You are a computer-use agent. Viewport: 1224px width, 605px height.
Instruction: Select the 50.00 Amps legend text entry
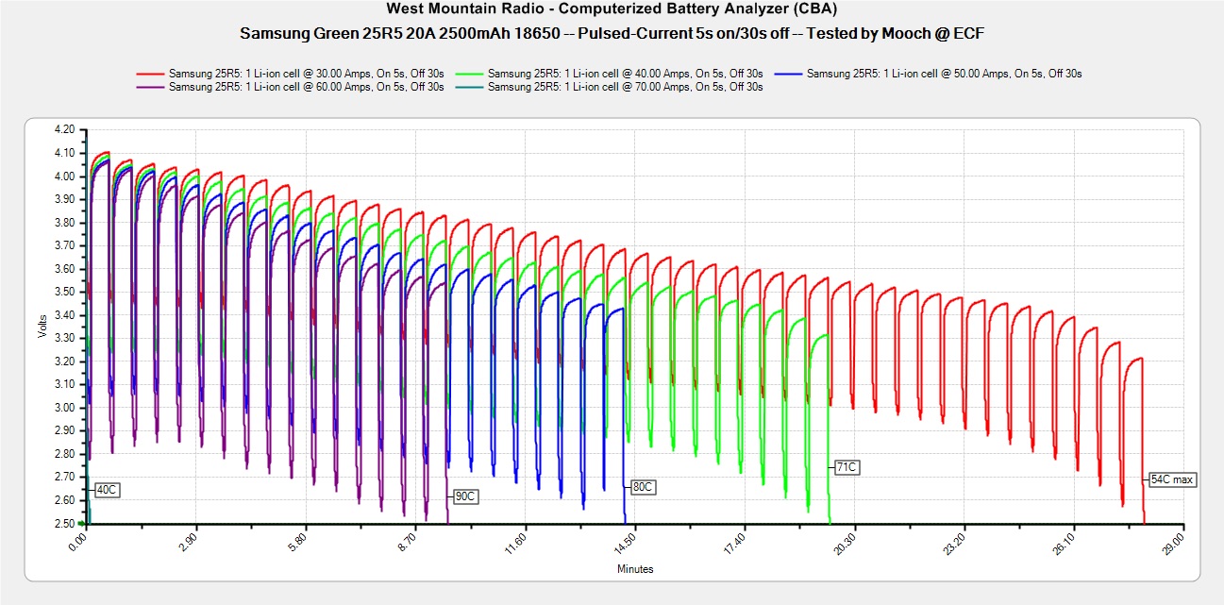[944, 74]
